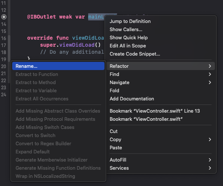Image resolution: width=223 pixels, height=186 pixels.
Task: Click Fold in the context menu
Action: click(114, 91)
